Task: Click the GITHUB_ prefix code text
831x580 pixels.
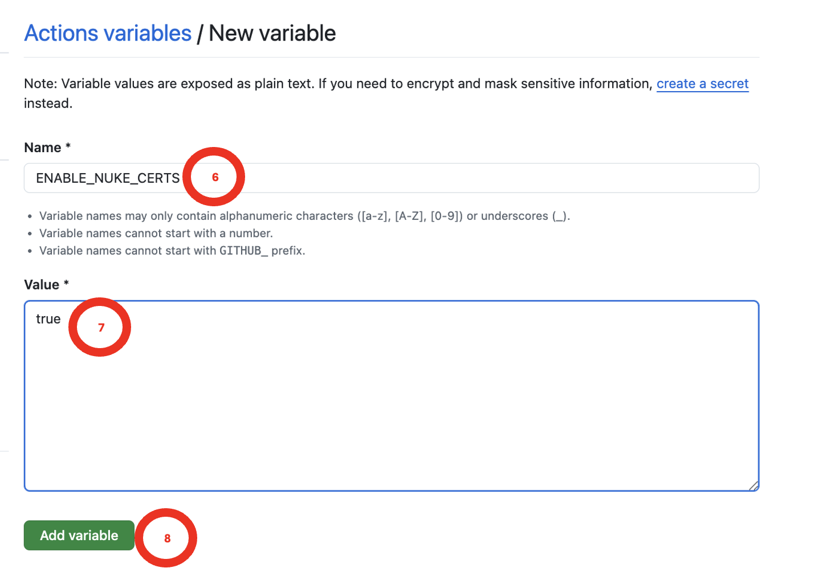Action: click(243, 251)
